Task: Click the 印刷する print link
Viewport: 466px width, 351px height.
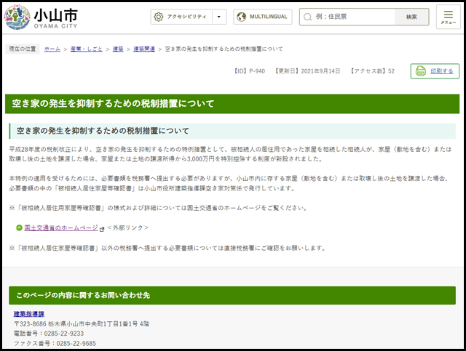Action: coord(442,71)
